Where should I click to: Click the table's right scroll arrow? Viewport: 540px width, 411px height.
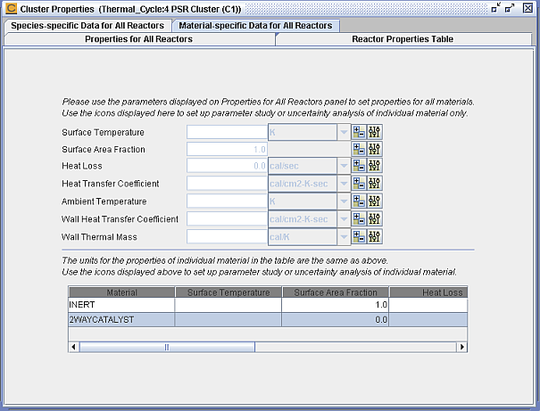461,347
